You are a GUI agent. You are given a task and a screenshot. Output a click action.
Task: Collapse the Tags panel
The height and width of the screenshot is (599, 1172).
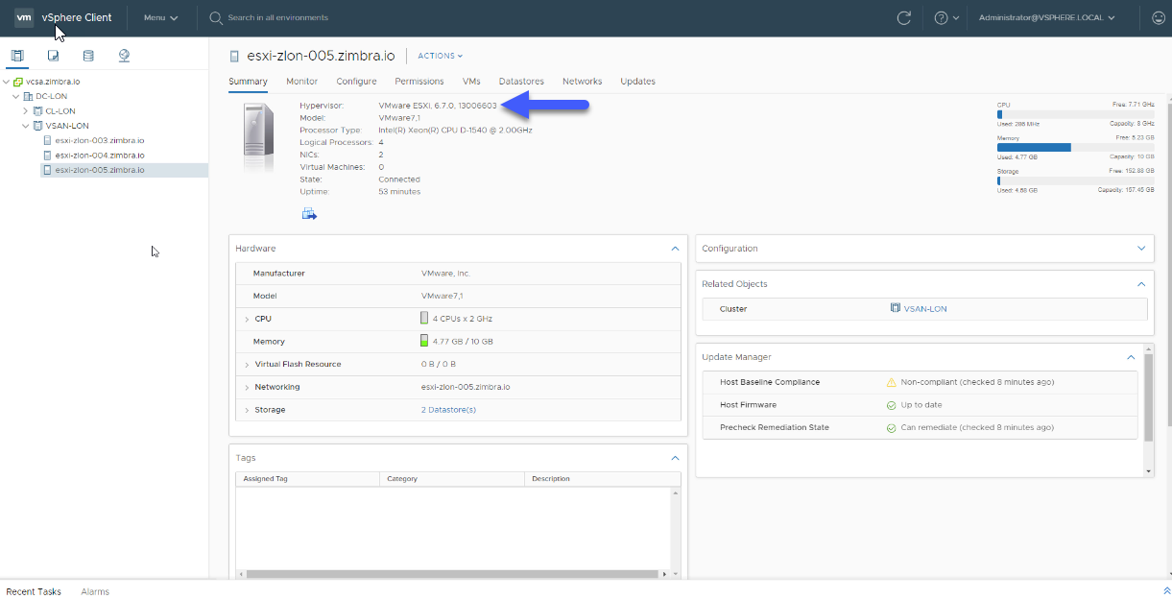675,458
